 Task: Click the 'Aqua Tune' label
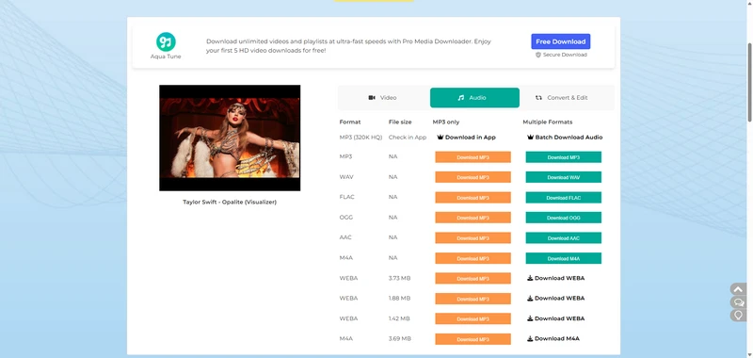tap(166, 57)
